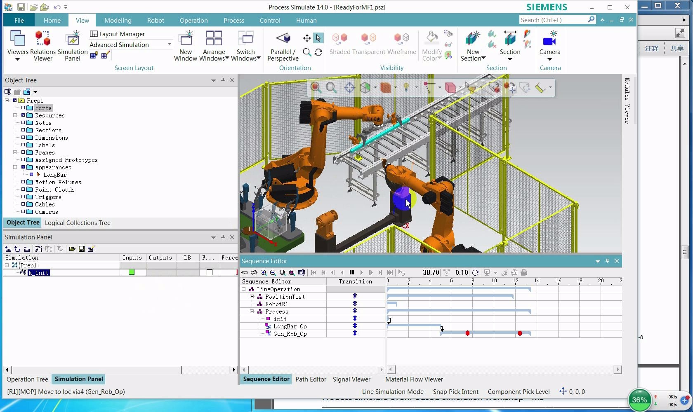The width and height of the screenshot is (693, 412).
Task: Open the Operation Tree tab
Action: [x=27, y=379]
